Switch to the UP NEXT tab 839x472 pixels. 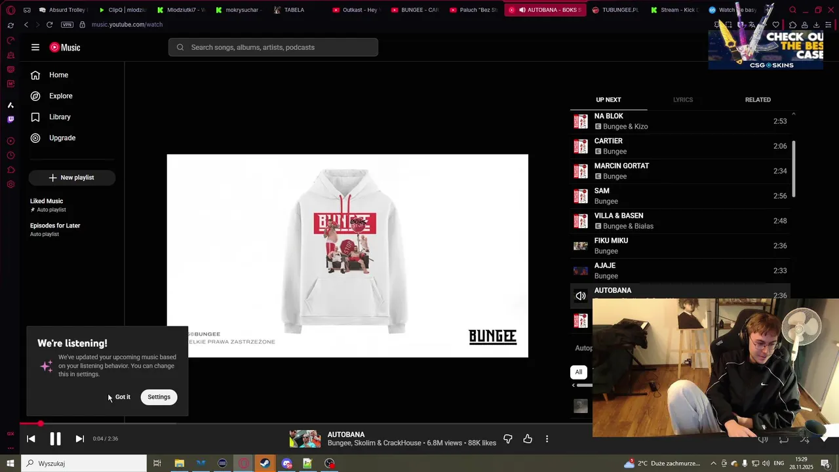pos(608,100)
